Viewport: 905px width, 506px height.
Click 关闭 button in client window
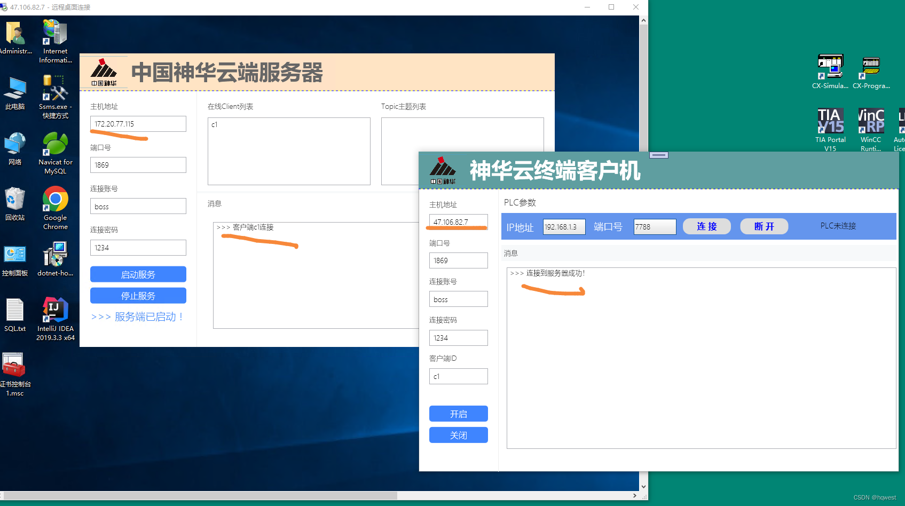pos(459,435)
